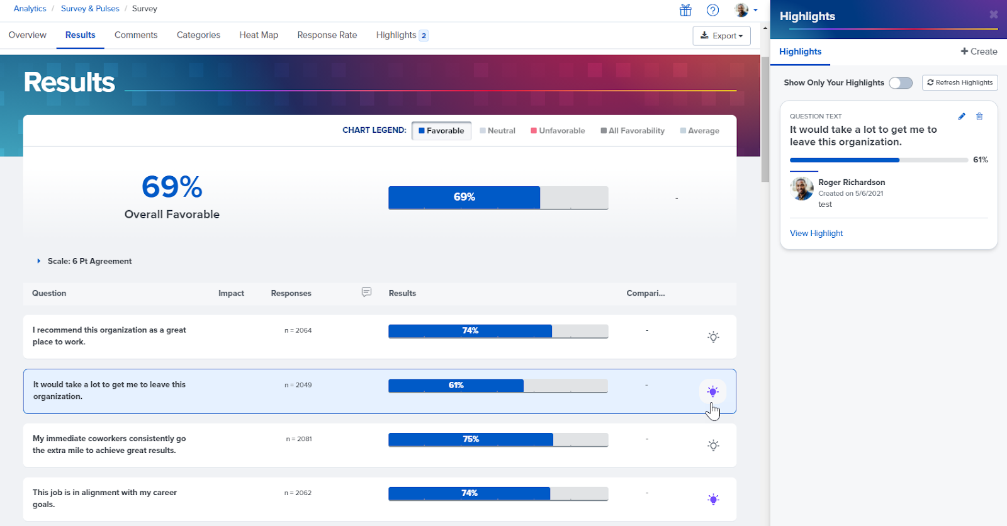Click the 69% overall favorable bar
This screenshot has height=526, width=1007.
(498, 198)
